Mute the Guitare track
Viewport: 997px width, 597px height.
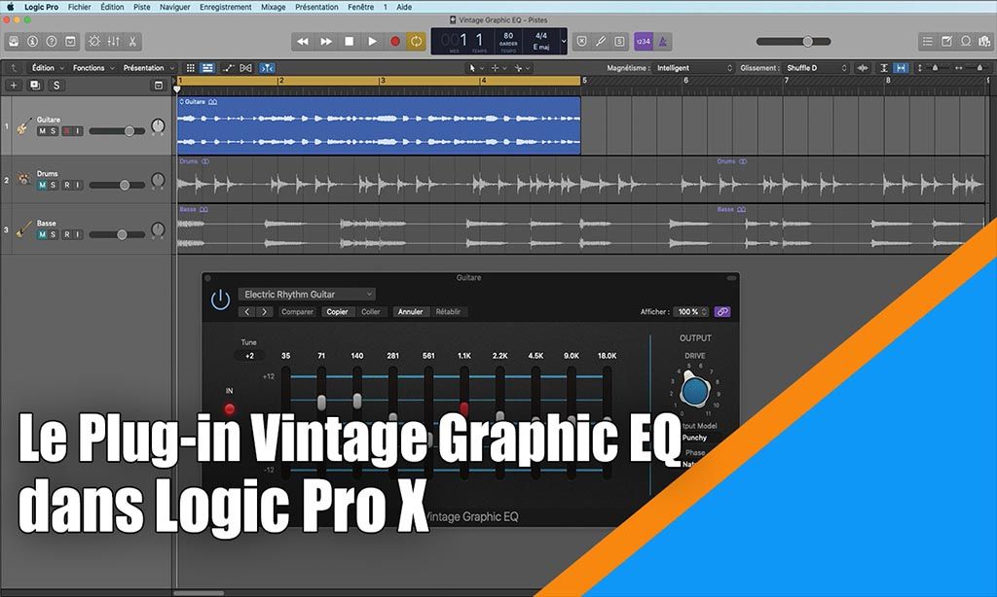point(42,131)
